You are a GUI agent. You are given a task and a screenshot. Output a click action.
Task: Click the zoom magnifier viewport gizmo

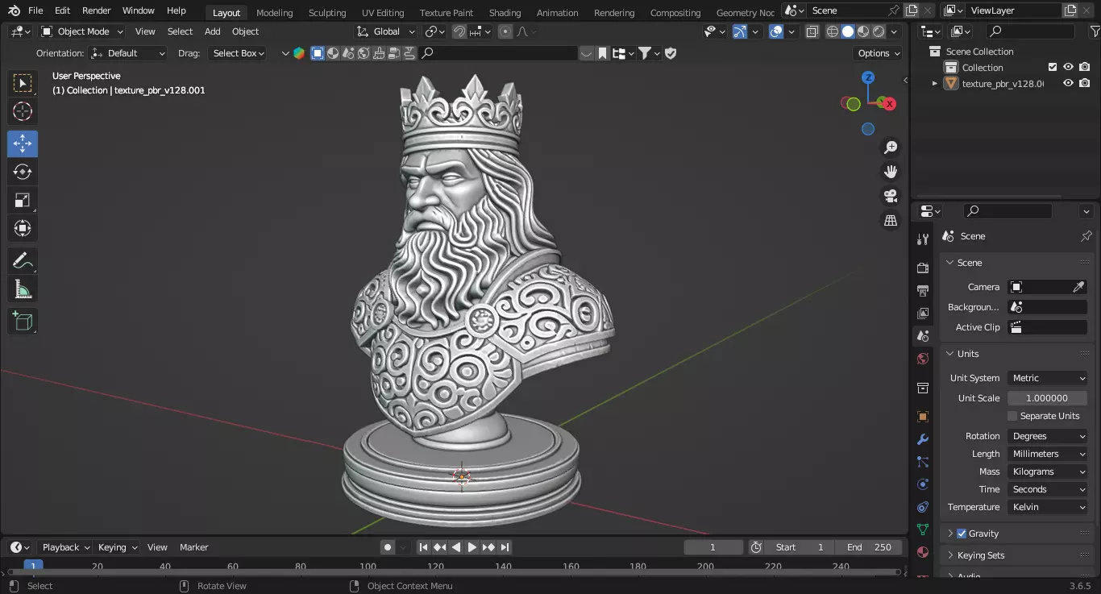[x=891, y=147]
